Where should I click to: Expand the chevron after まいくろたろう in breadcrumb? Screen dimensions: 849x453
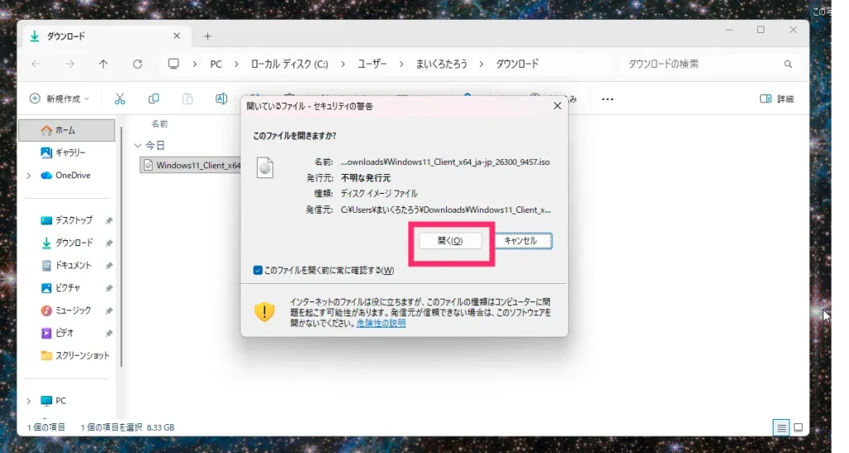tap(482, 64)
